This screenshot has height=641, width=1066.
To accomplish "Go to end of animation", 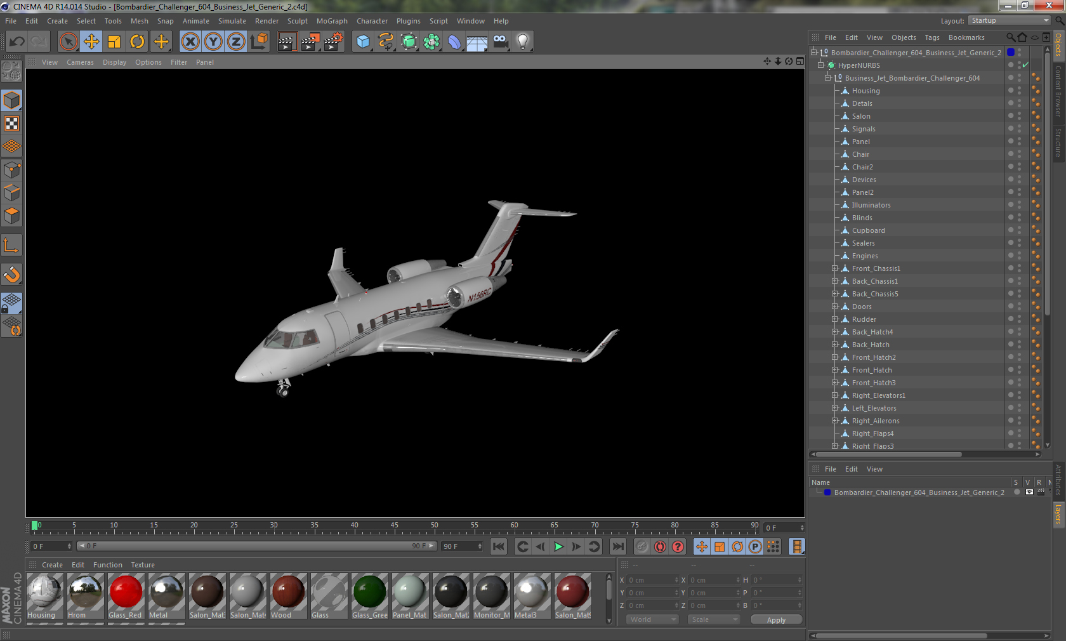I will coord(617,546).
